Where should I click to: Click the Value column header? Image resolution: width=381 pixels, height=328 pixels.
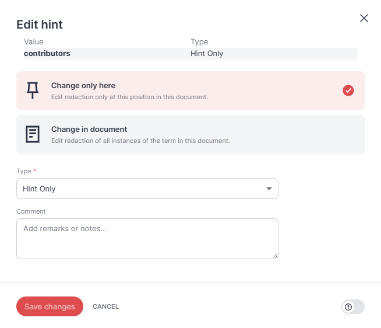[x=34, y=42]
